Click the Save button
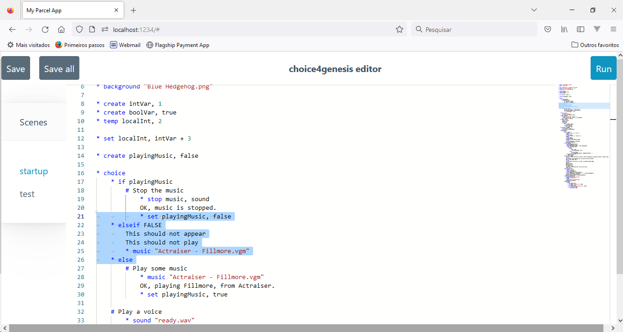Viewport: 623px width, 332px height. [16, 68]
